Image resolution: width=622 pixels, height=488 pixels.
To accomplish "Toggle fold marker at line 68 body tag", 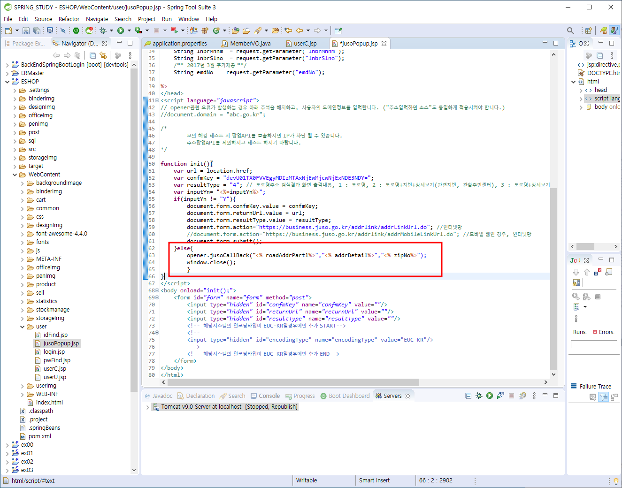I will click(157, 290).
